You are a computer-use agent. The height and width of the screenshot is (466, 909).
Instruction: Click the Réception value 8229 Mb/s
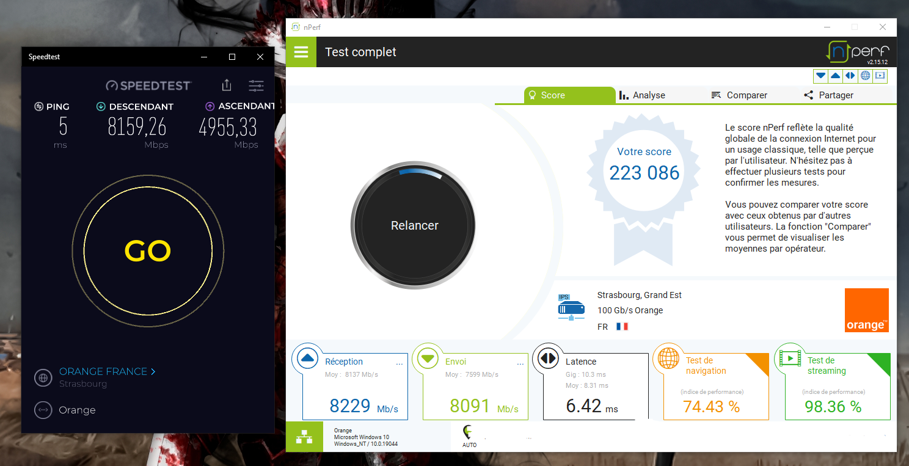pyautogui.click(x=364, y=406)
